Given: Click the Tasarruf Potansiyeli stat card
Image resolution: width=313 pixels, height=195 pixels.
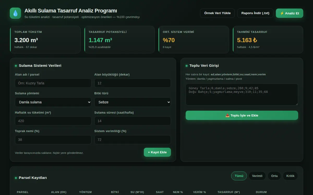Looking at the screenshot, I should click(x=119, y=40).
